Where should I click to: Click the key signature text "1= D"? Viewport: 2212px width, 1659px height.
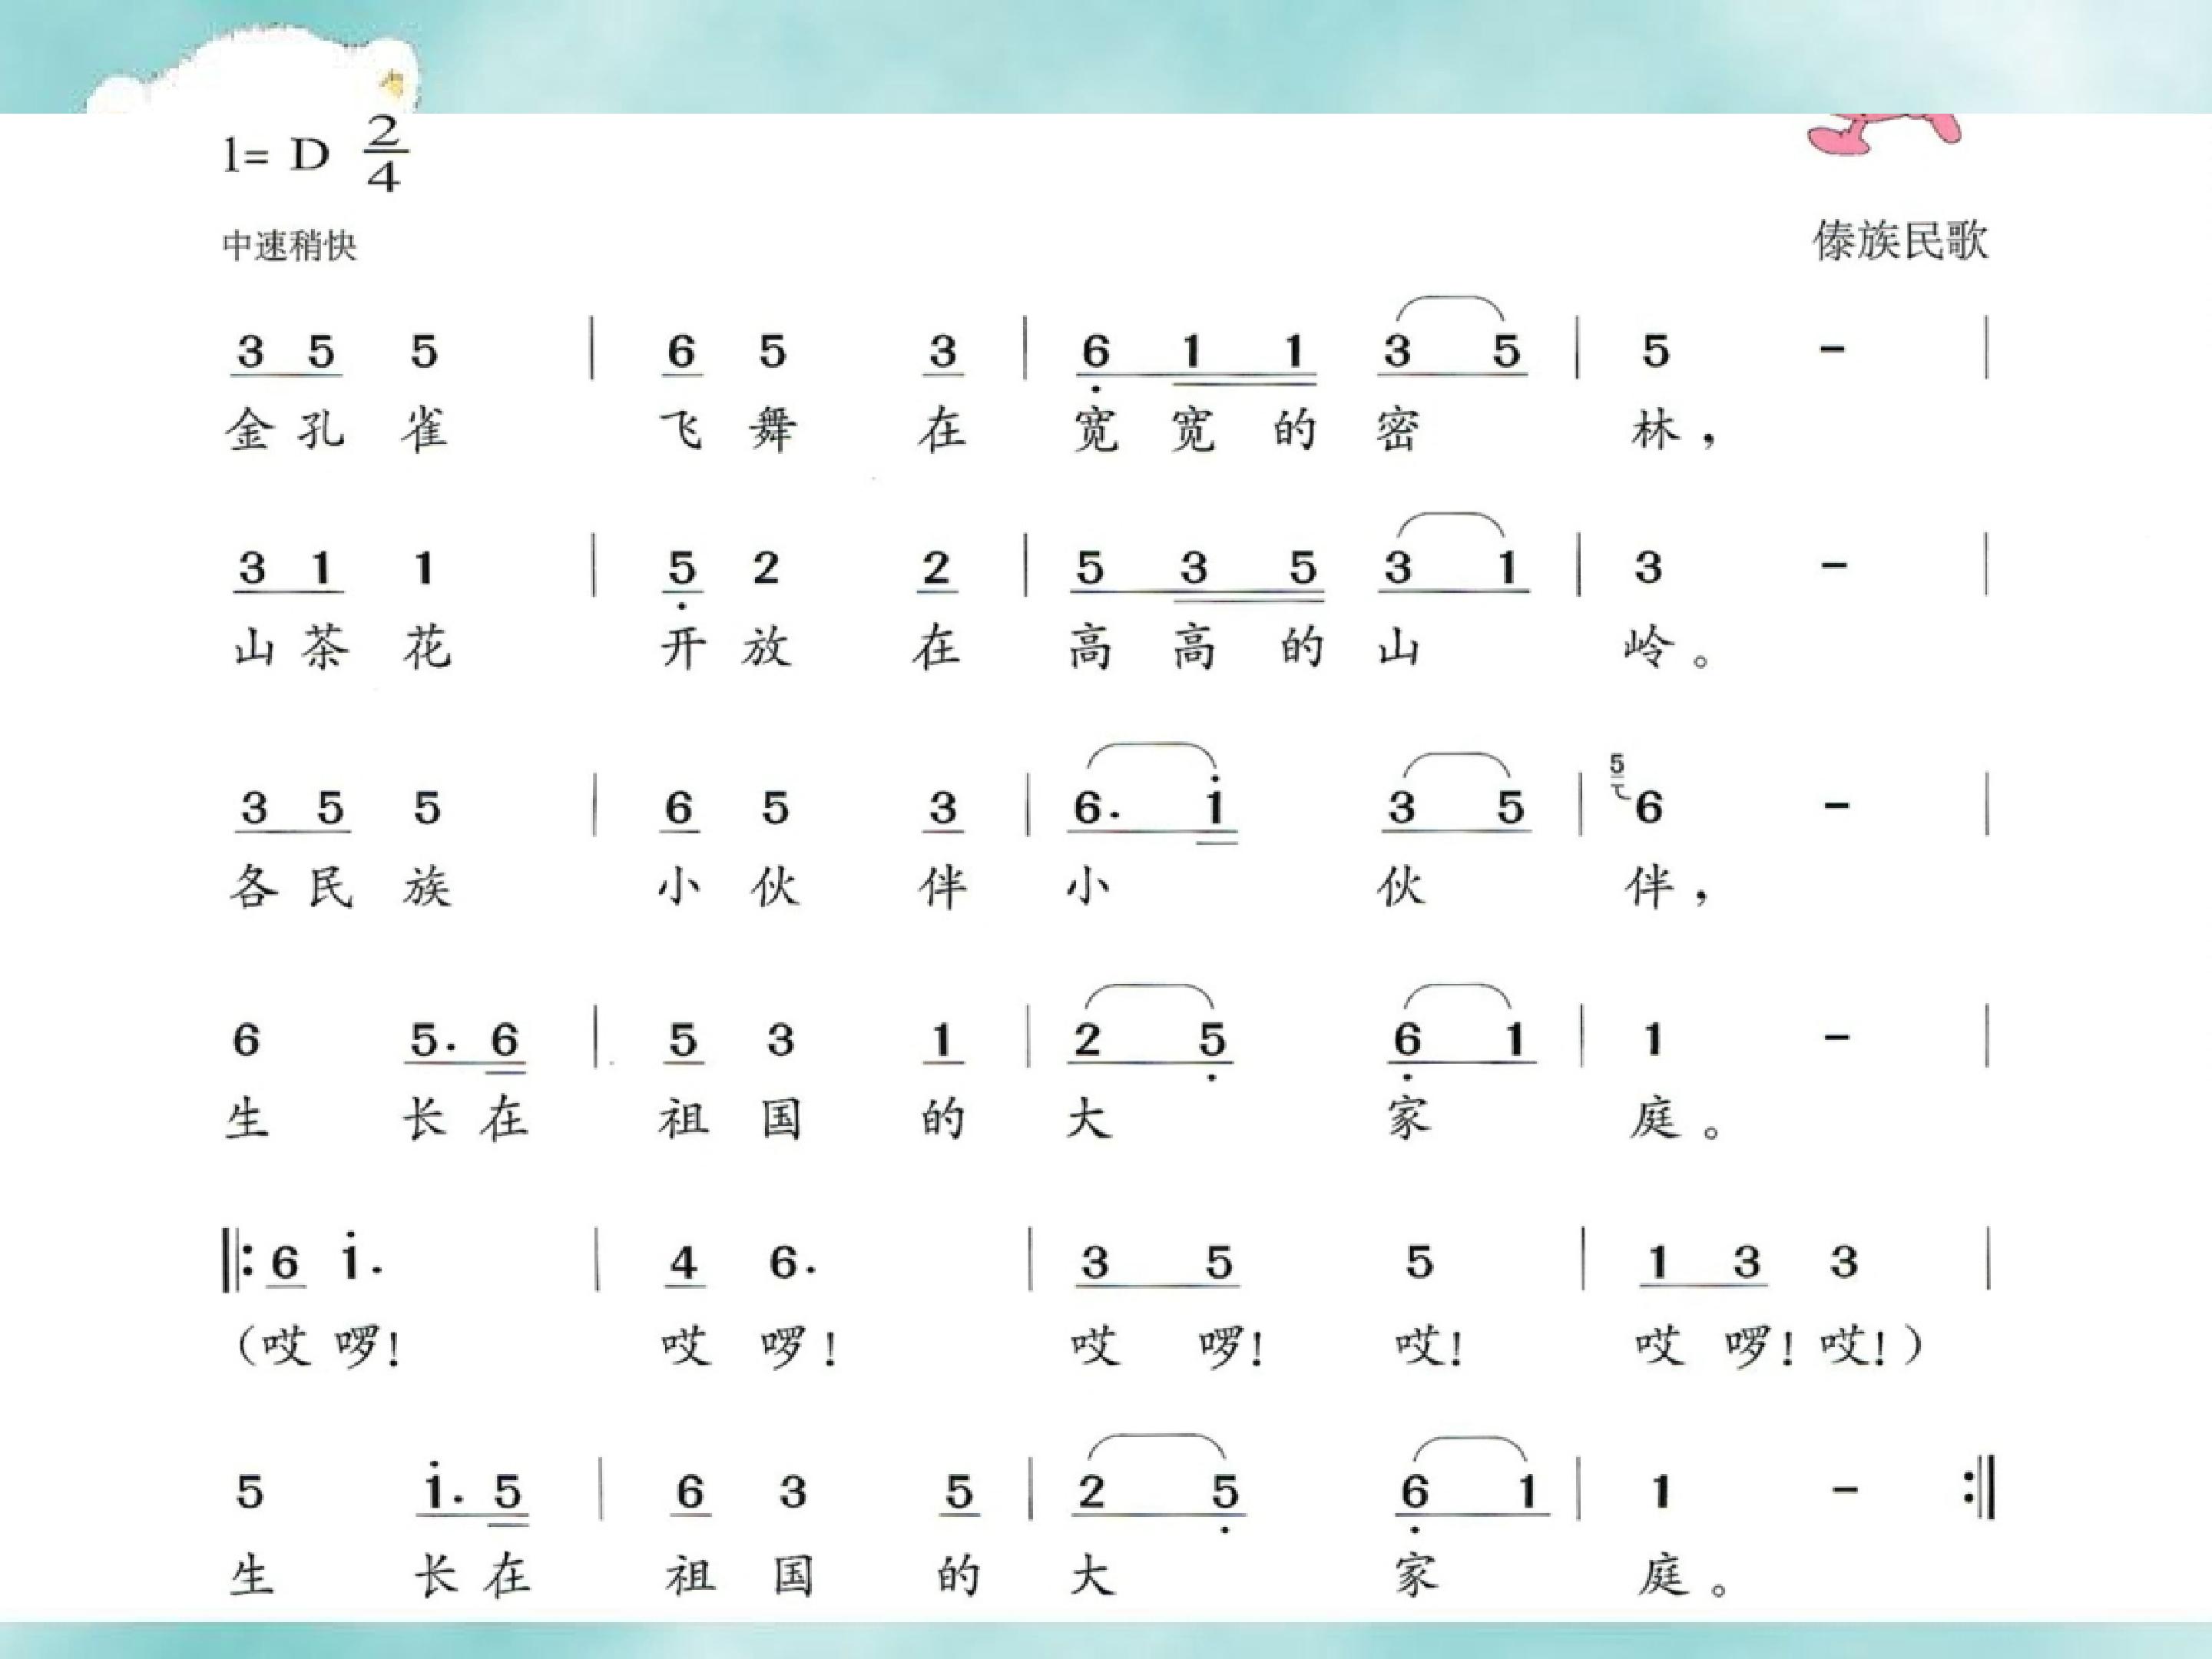coord(275,156)
